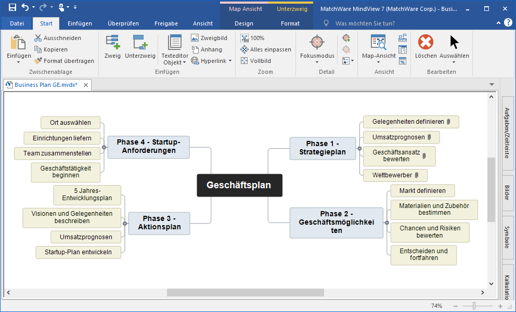This screenshot has width=516, height=312.
Task: Click the vertical scrollbar thumb
Action: 491,190
